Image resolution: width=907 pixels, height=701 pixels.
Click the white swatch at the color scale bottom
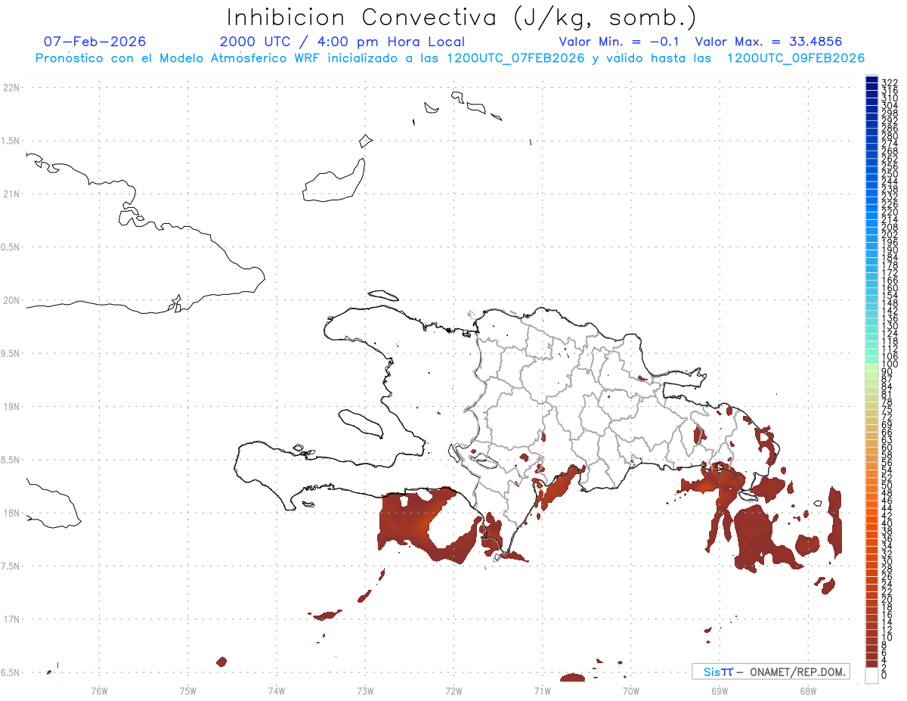click(871, 676)
